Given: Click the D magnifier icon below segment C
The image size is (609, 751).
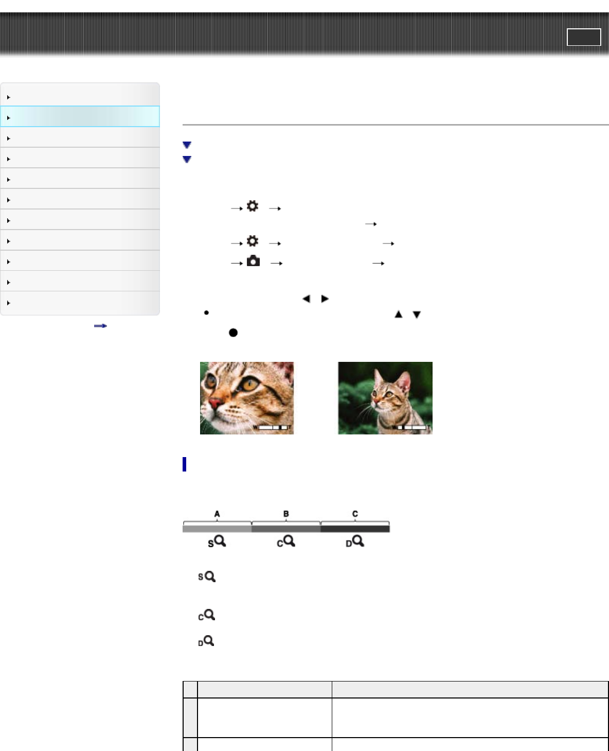Looking at the screenshot, I should click(x=355, y=542).
